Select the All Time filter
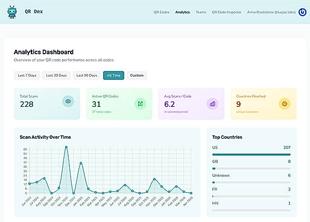The height and width of the screenshot is (222, 310). (113, 75)
